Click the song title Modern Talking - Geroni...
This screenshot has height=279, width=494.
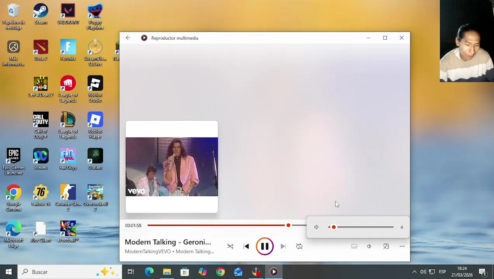(168, 242)
